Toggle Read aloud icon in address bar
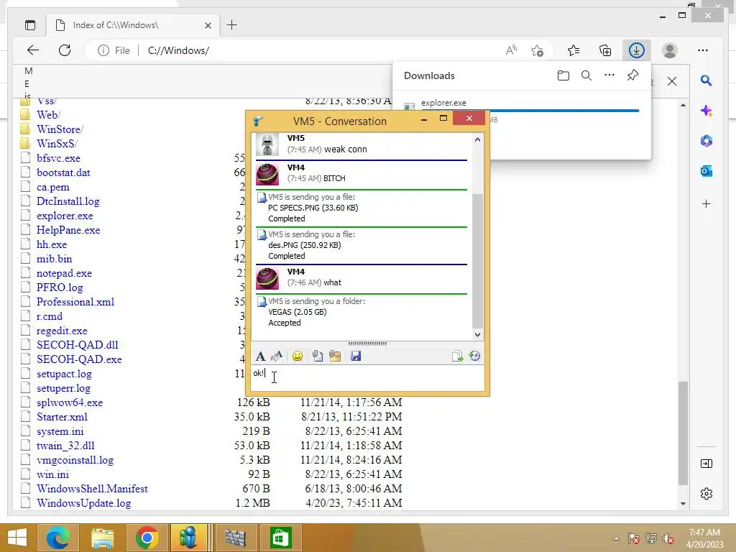 [511, 50]
